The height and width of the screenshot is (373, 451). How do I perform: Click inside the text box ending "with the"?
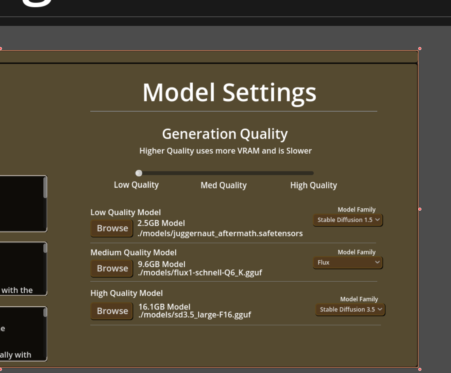coord(20,269)
